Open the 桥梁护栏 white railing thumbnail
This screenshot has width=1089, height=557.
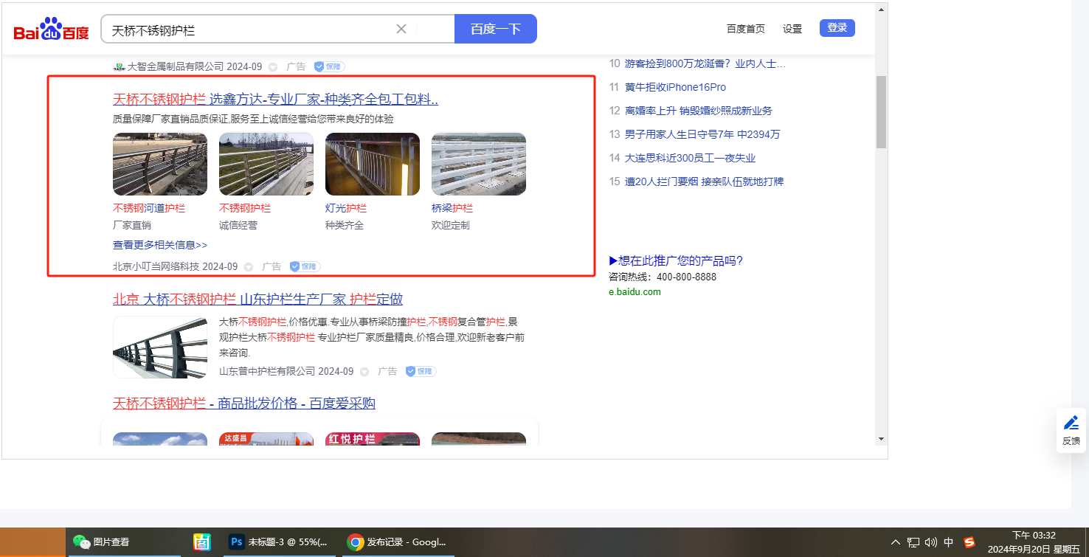point(479,164)
